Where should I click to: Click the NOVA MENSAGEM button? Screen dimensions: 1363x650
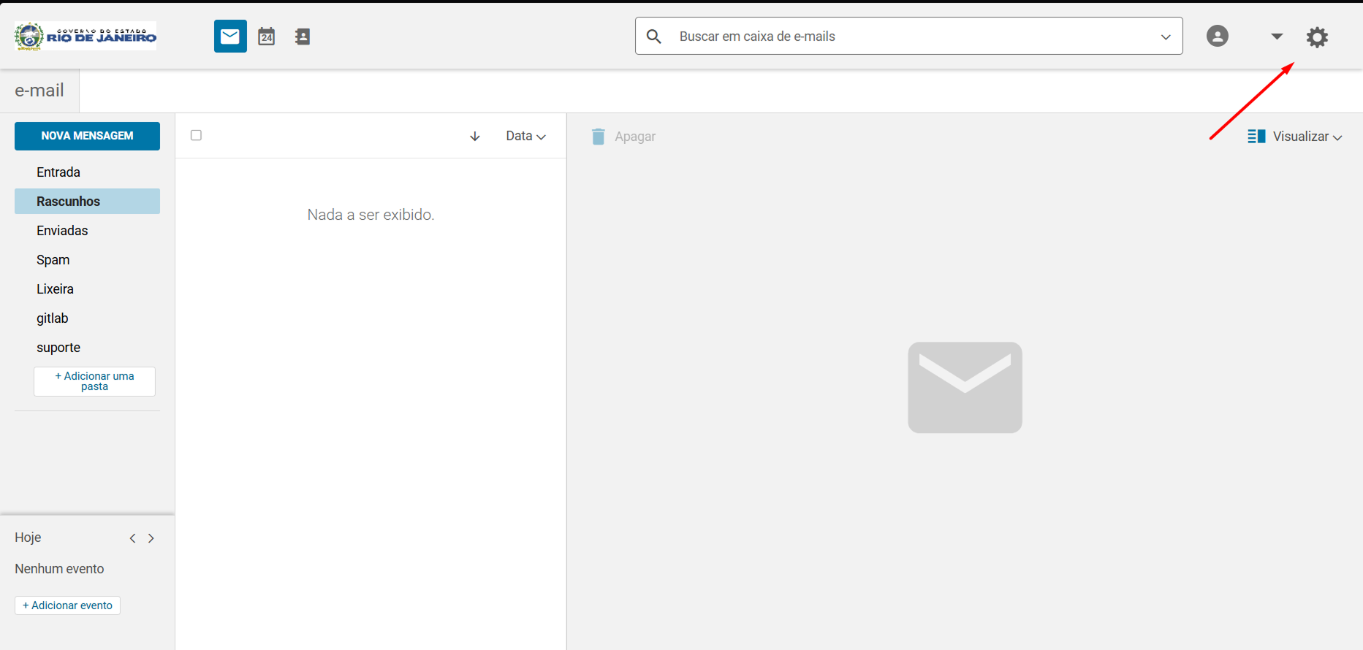pyautogui.click(x=87, y=136)
